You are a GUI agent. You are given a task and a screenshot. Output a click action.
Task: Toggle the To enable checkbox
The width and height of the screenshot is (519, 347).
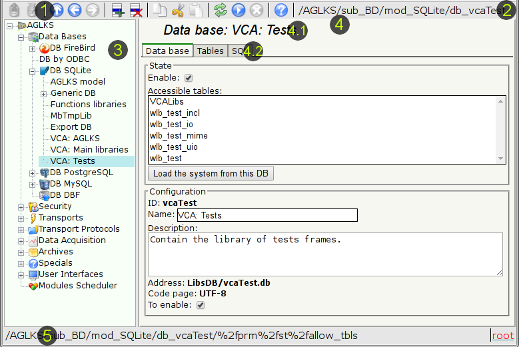[x=201, y=305]
